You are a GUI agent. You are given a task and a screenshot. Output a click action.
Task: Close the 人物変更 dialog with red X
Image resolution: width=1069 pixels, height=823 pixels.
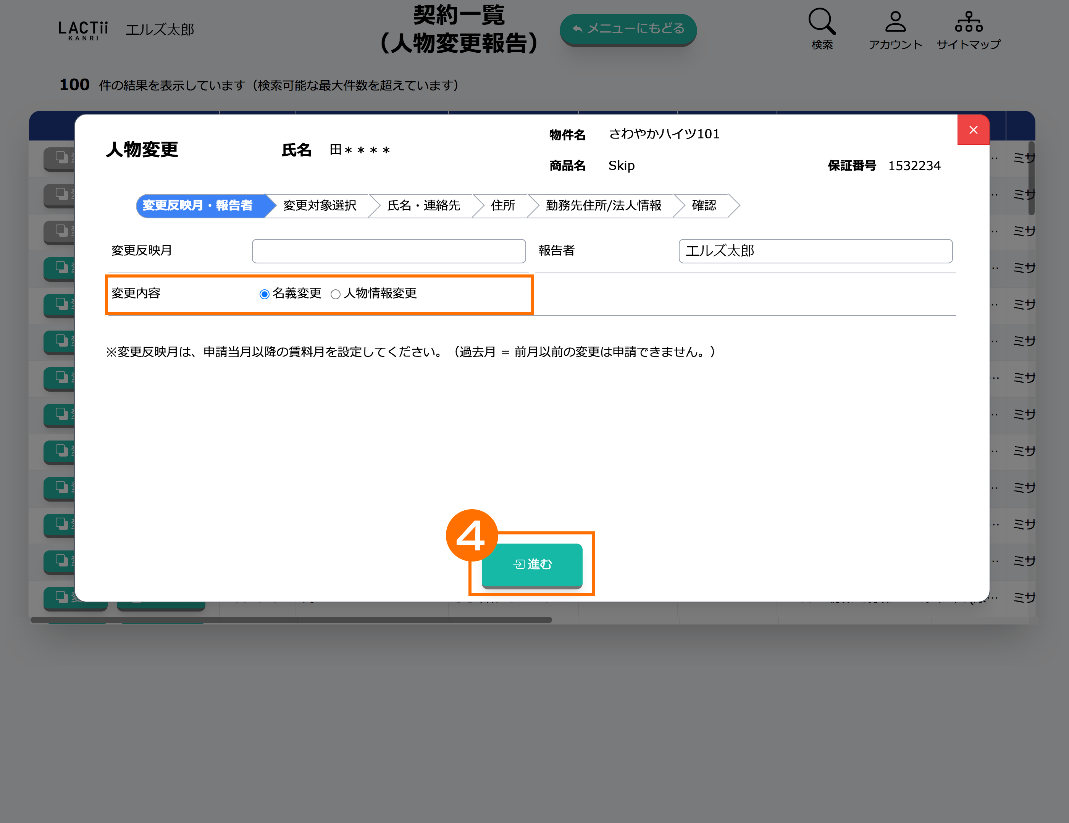(x=973, y=130)
